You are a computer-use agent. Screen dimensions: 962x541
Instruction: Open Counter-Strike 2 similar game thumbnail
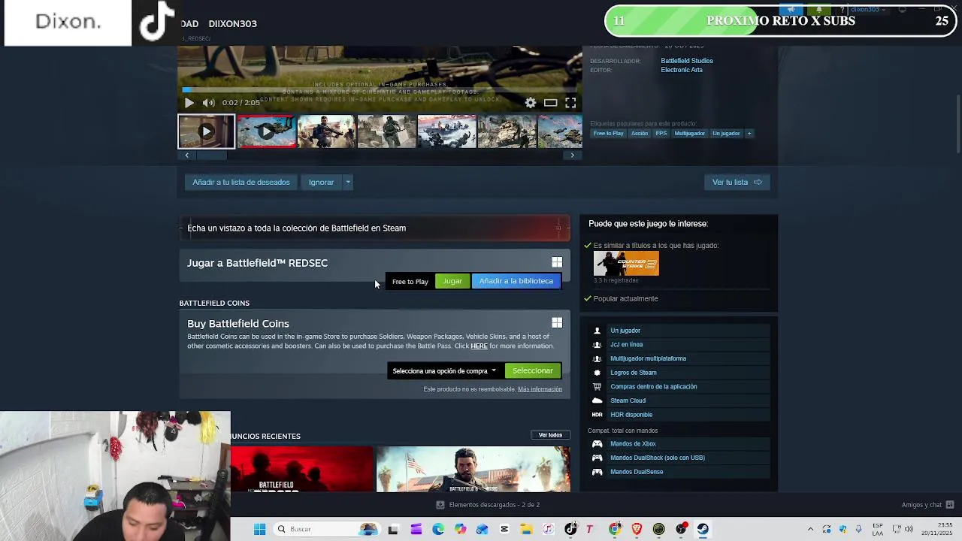click(626, 264)
